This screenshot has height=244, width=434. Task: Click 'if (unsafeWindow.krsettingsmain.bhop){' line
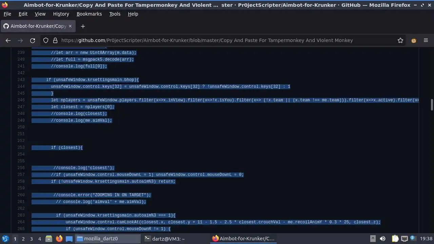tap(93, 80)
